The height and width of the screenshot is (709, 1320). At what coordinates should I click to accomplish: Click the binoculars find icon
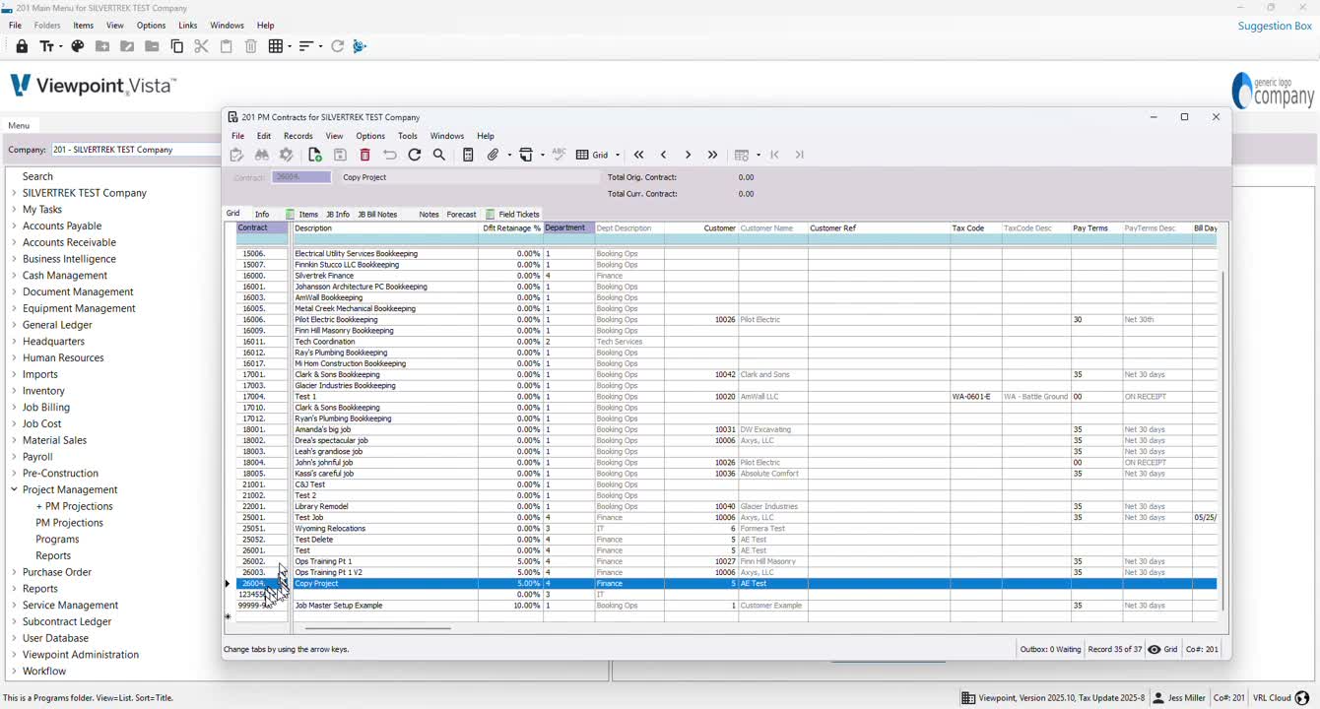[x=262, y=155]
